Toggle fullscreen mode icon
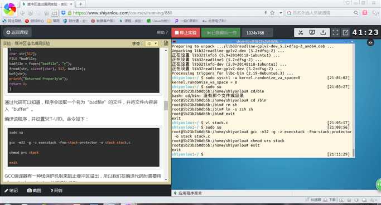 [335, 32]
